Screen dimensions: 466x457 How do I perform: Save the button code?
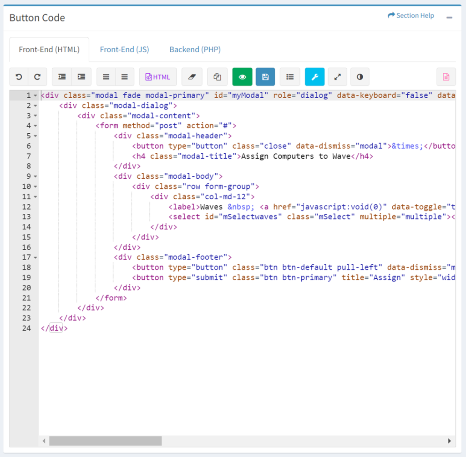(x=265, y=76)
